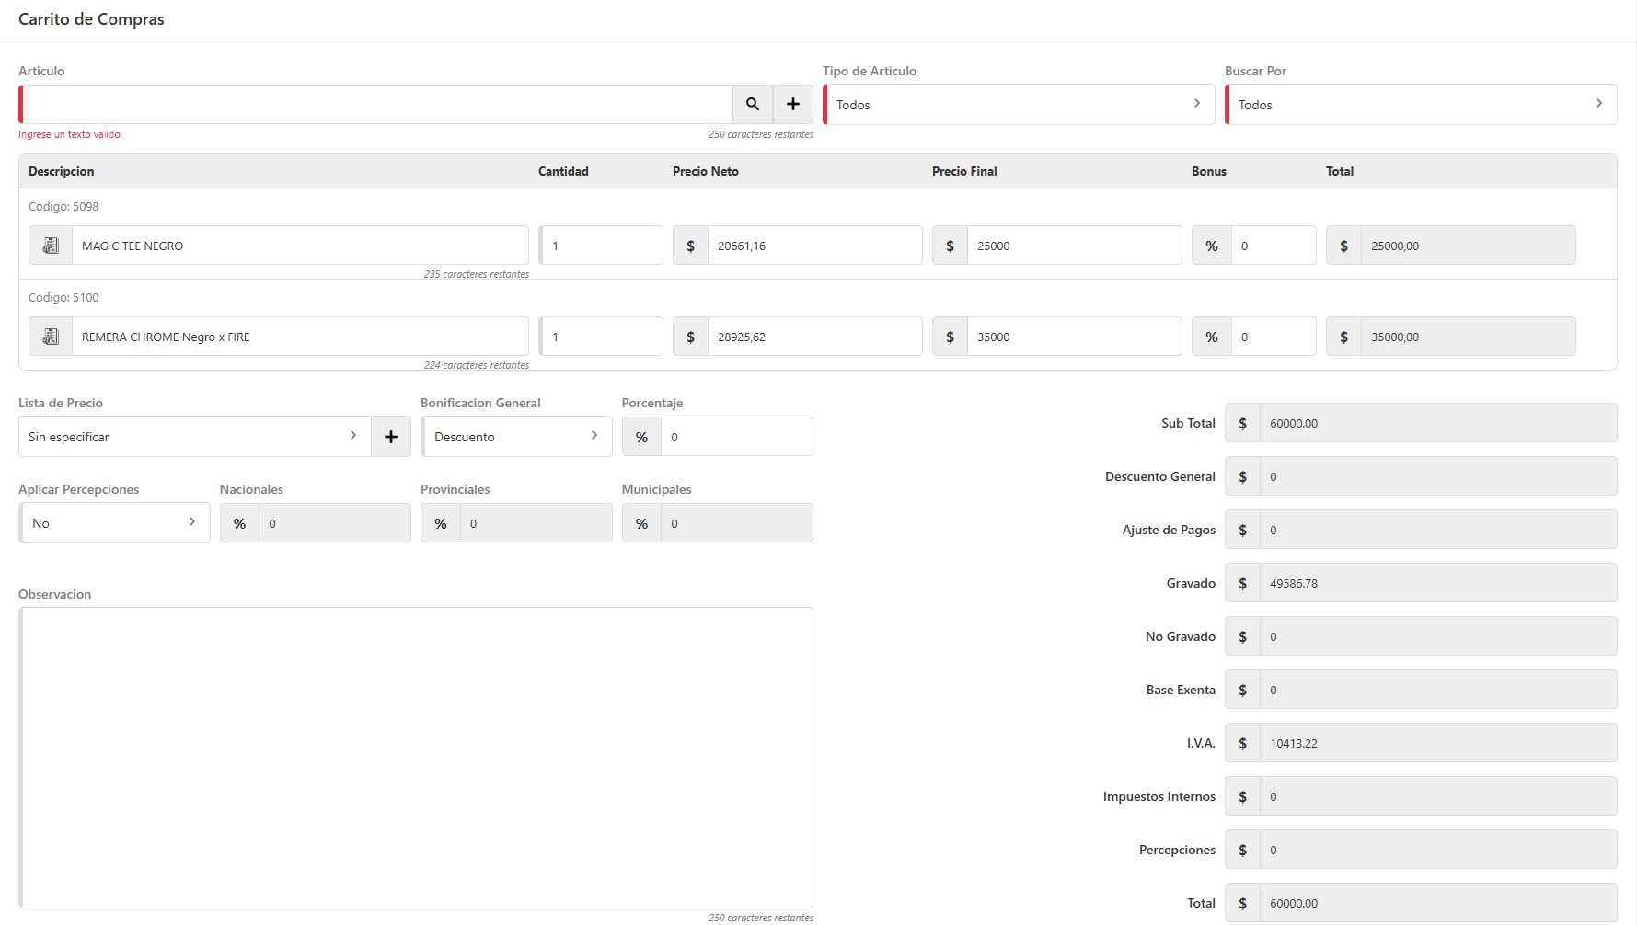The width and height of the screenshot is (1637, 925).
Task: Click the Cantidad field for MAGIC TEE NEGRO
Action: (602, 246)
